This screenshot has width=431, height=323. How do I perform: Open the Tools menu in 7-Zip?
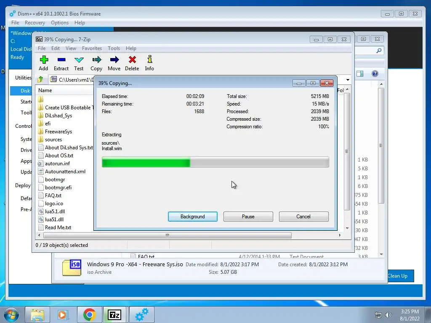pos(114,48)
